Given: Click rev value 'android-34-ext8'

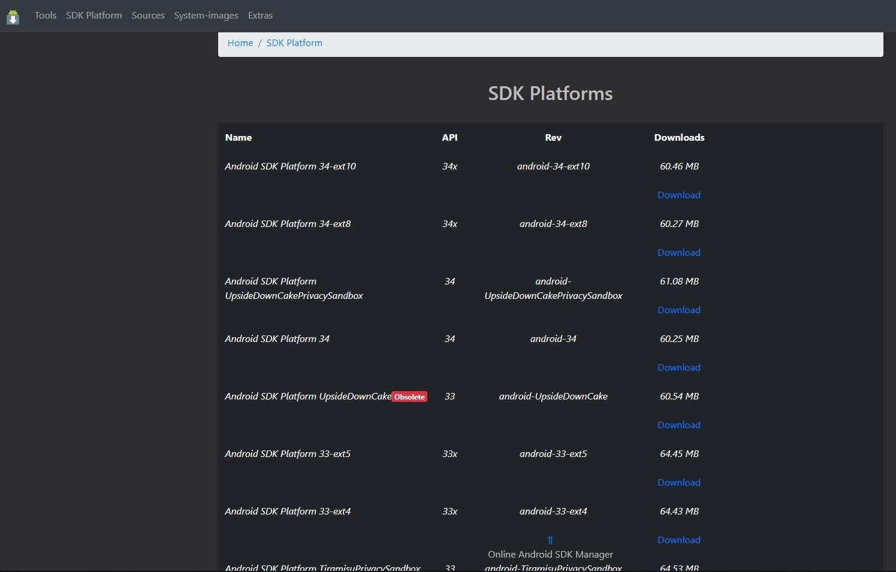Looking at the screenshot, I should pyautogui.click(x=553, y=224).
